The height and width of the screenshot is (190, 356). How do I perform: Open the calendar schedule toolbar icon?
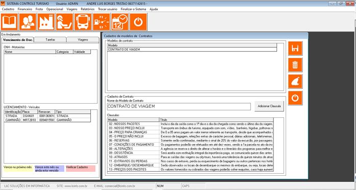[x=120, y=22]
